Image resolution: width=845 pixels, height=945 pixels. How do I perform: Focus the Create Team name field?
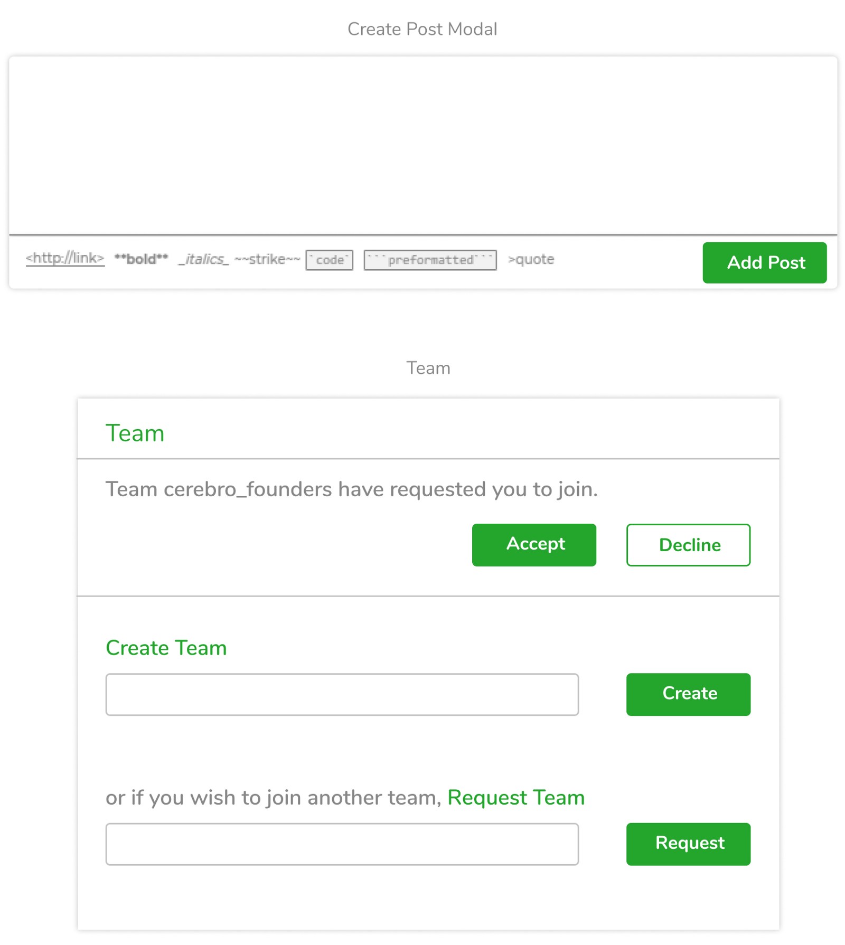click(x=342, y=694)
